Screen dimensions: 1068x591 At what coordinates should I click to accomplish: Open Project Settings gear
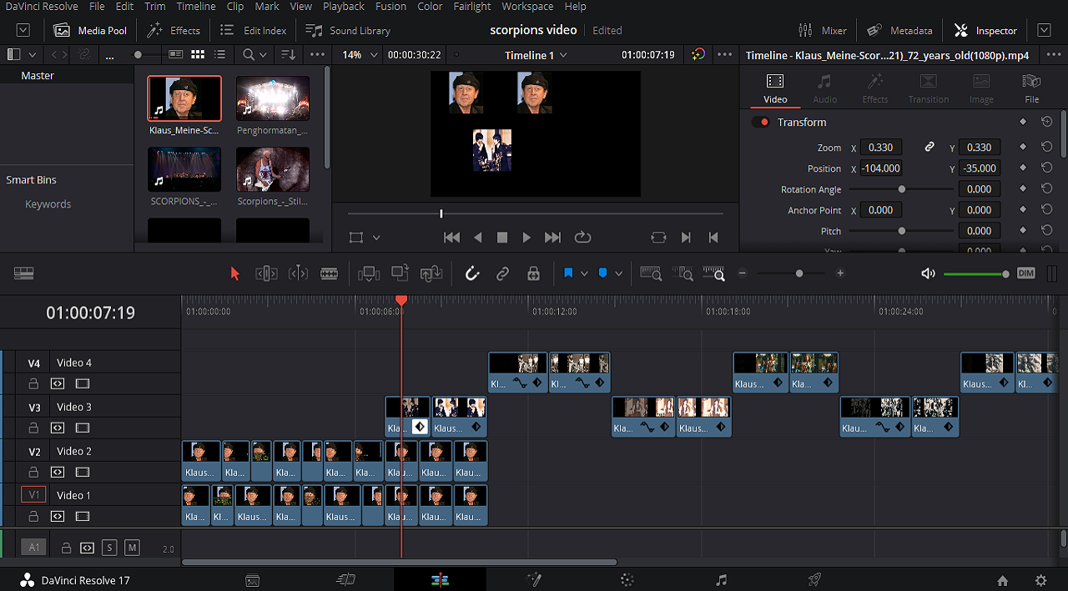pyautogui.click(x=1040, y=581)
